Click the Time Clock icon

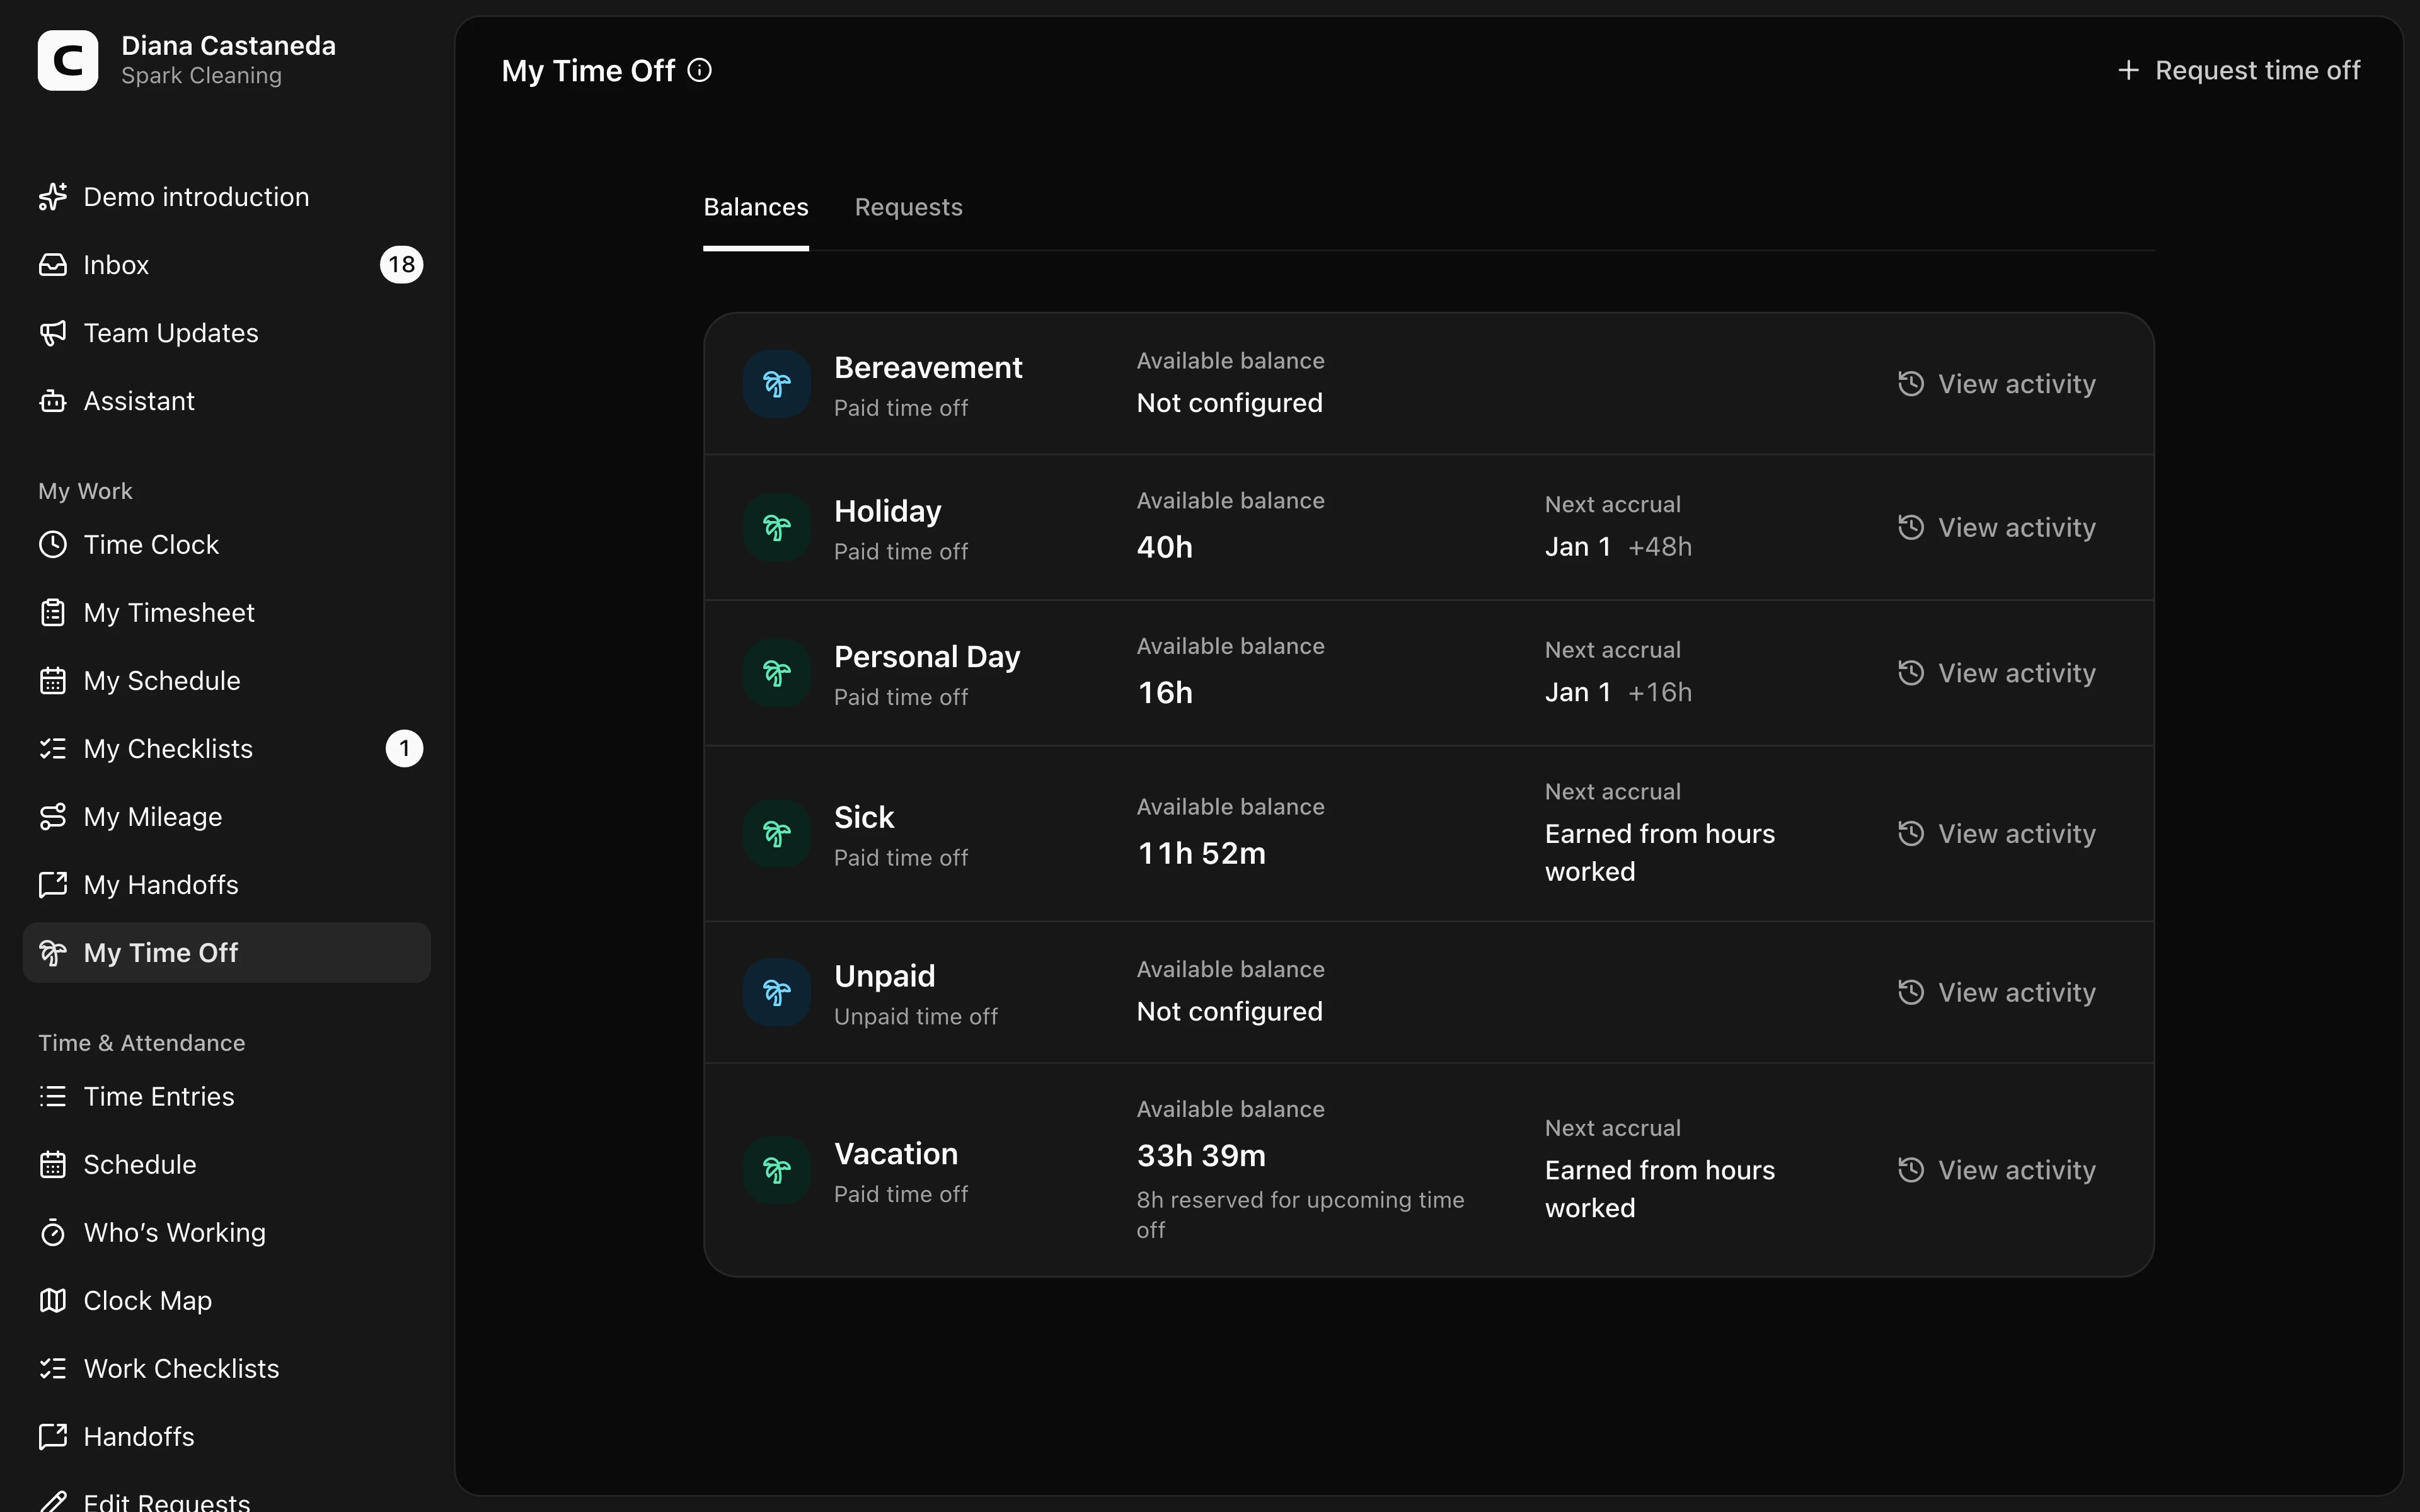click(53, 545)
